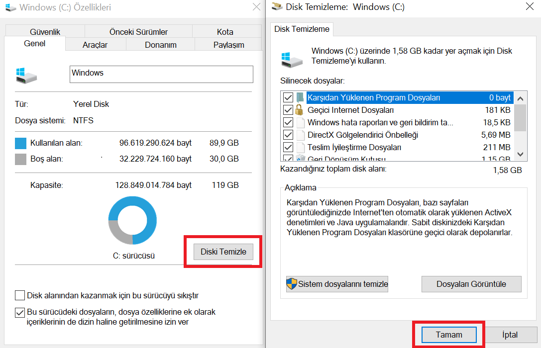Enable the compress drive to save space checkbox
The width and height of the screenshot is (541, 348).
pos(20,295)
